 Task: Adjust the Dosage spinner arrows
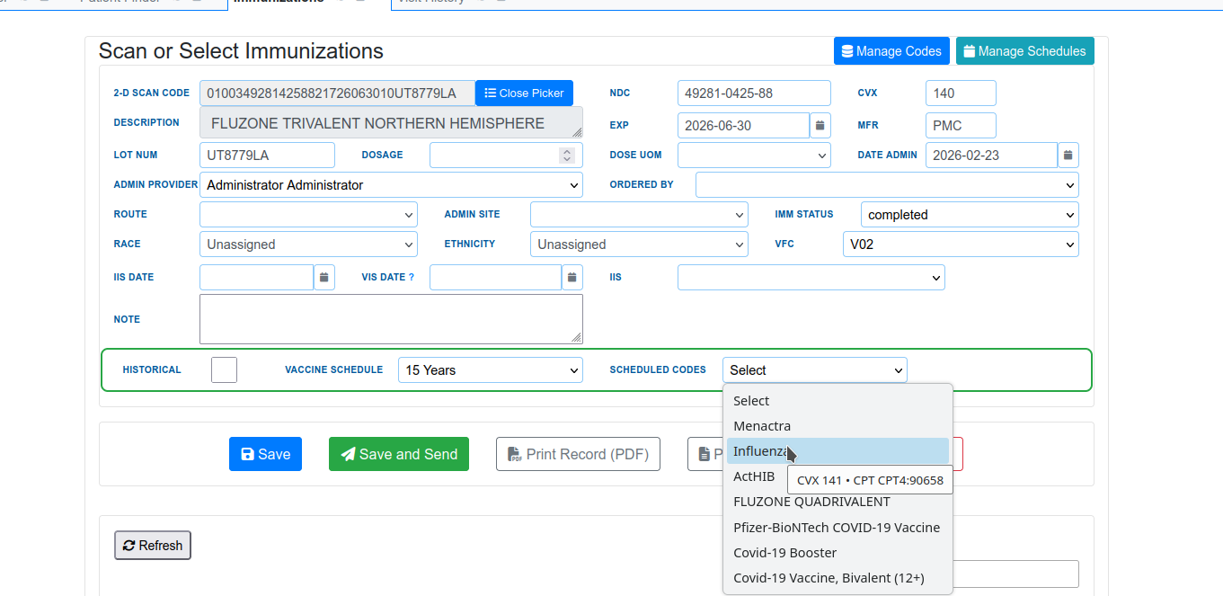point(566,155)
